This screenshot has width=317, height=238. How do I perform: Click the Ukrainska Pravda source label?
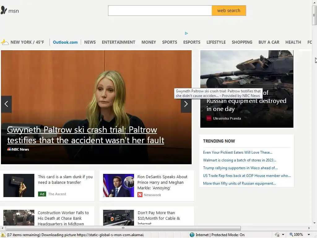[x=227, y=118]
